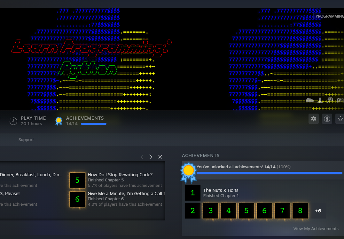Click the small achievements progress bar
Image resolution: width=344 pixels, height=239 pixels.
94,124
